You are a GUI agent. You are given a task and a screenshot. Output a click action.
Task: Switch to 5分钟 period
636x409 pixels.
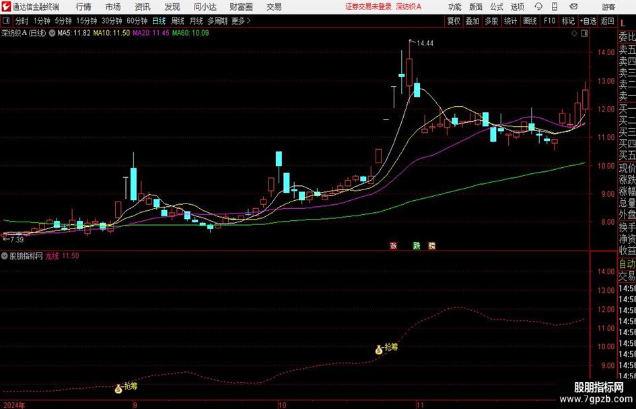click(x=63, y=21)
